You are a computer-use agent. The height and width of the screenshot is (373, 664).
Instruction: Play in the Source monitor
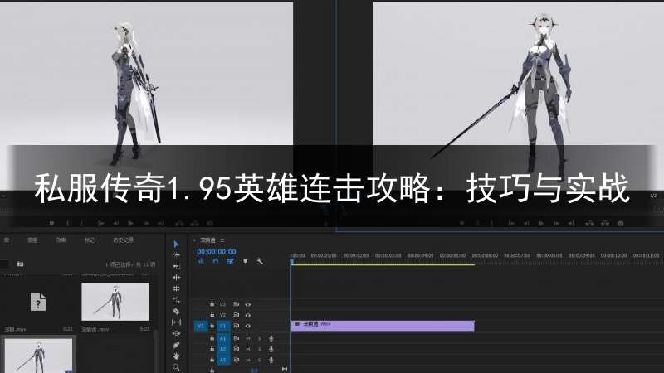tap(130, 223)
